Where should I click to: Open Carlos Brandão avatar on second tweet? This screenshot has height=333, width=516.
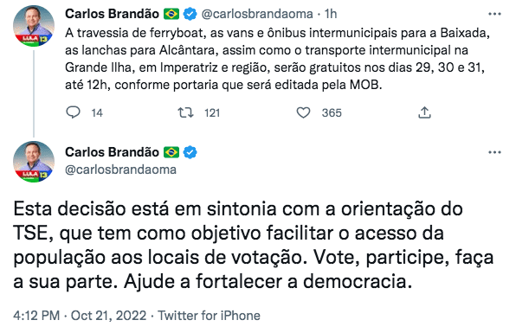pyautogui.click(x=33, y=162)
